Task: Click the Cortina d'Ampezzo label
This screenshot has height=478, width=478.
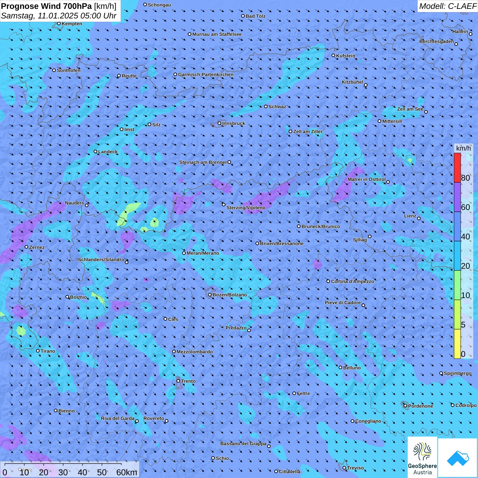Action: 352,281
